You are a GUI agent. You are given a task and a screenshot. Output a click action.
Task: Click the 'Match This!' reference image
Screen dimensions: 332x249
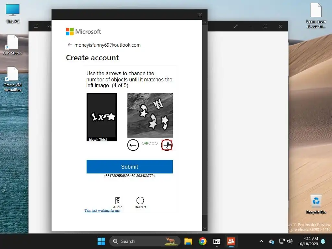[101, 117]
